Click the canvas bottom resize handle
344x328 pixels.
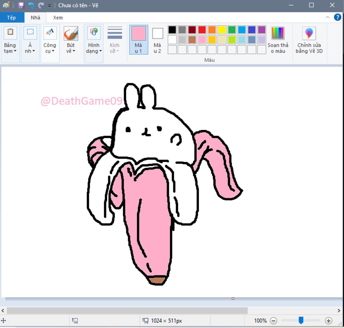point(233,298)
